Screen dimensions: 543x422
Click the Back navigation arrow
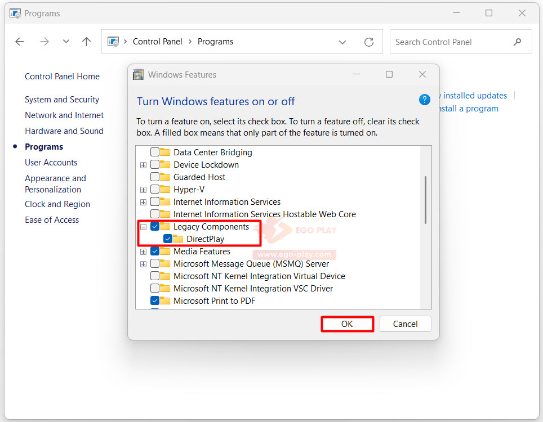(20, 42)
